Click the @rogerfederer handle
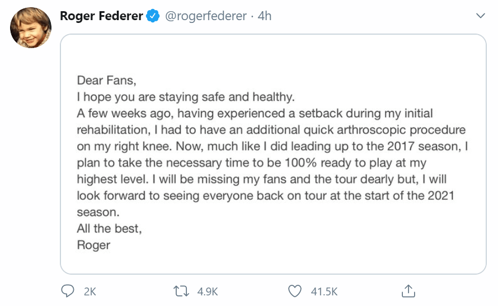Viewport: 498px width, 306px height. tap(205, 16)
